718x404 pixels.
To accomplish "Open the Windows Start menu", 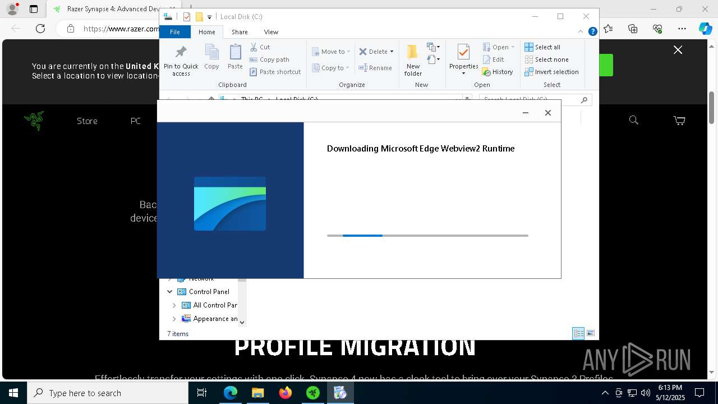I will coord(13,393).
